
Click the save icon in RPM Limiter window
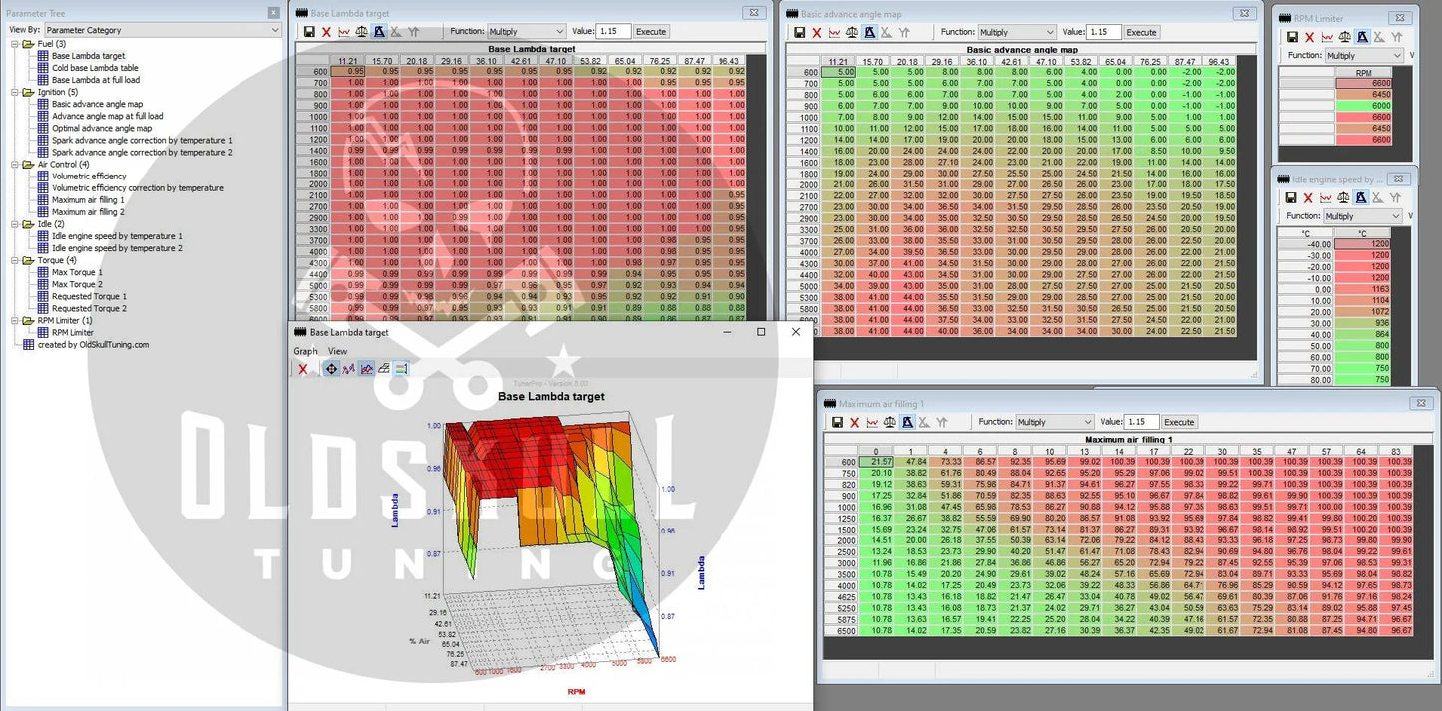(1290, 37)
